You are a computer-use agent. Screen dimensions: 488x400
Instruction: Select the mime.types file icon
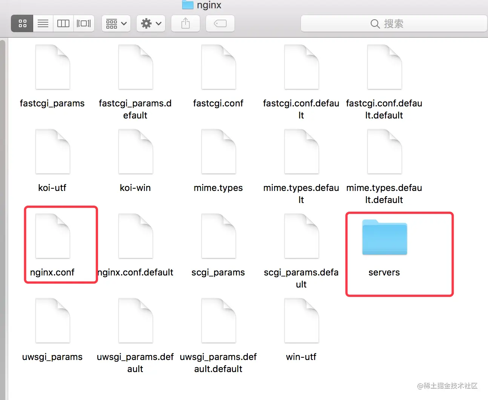coord(219,152)
